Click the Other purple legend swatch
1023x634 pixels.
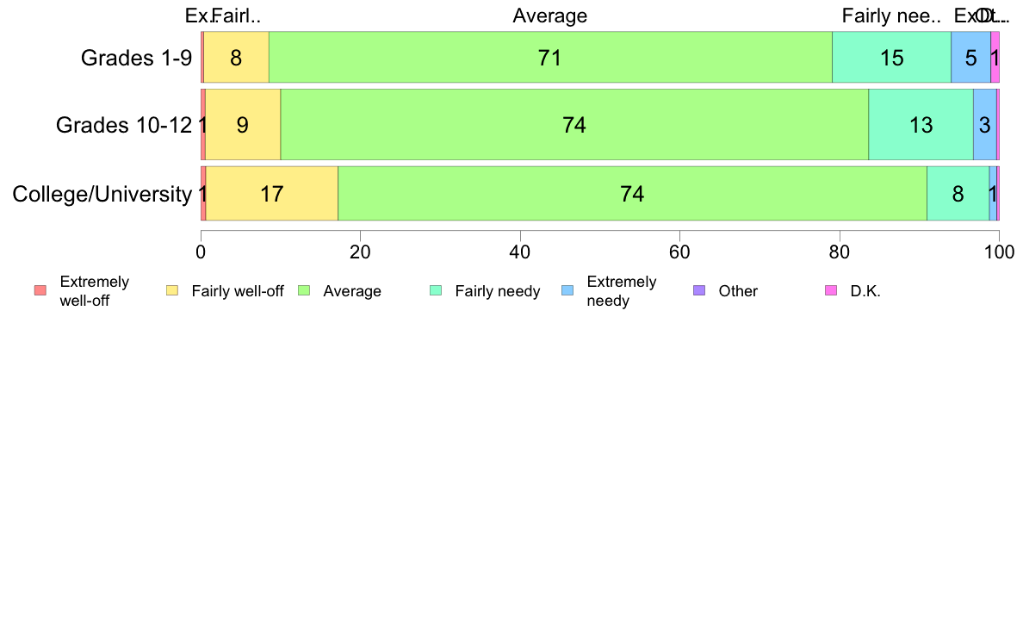click(x=699, y=290)
